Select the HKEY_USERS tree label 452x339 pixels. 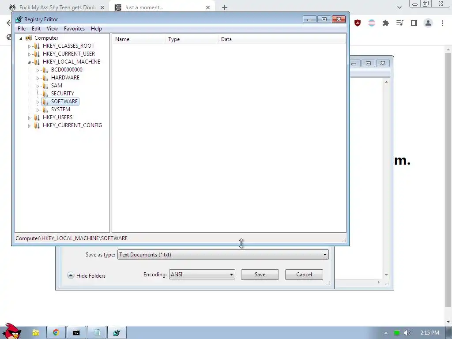pos(58,117)
